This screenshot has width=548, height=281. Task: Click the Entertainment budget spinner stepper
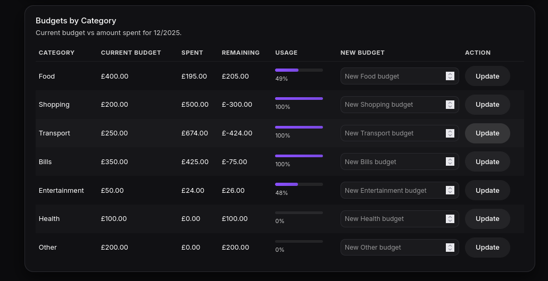[450, 190]
